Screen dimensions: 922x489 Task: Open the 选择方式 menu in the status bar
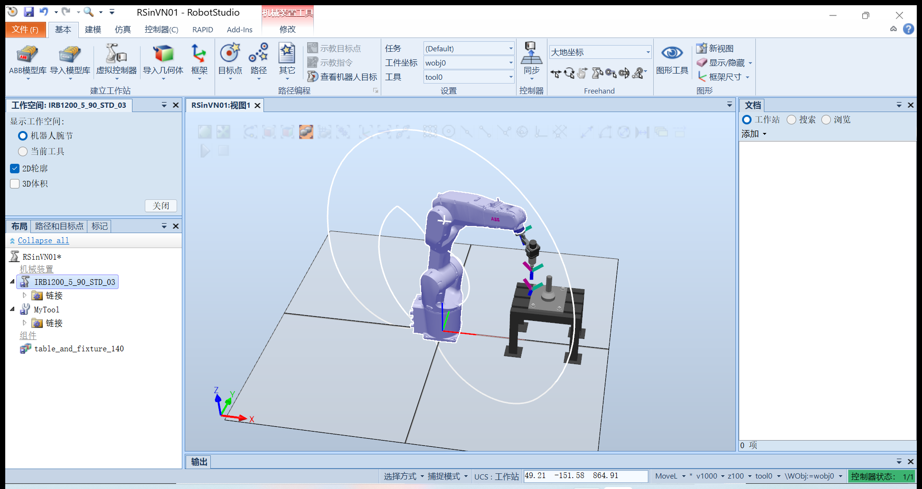[x=404, y=476]
